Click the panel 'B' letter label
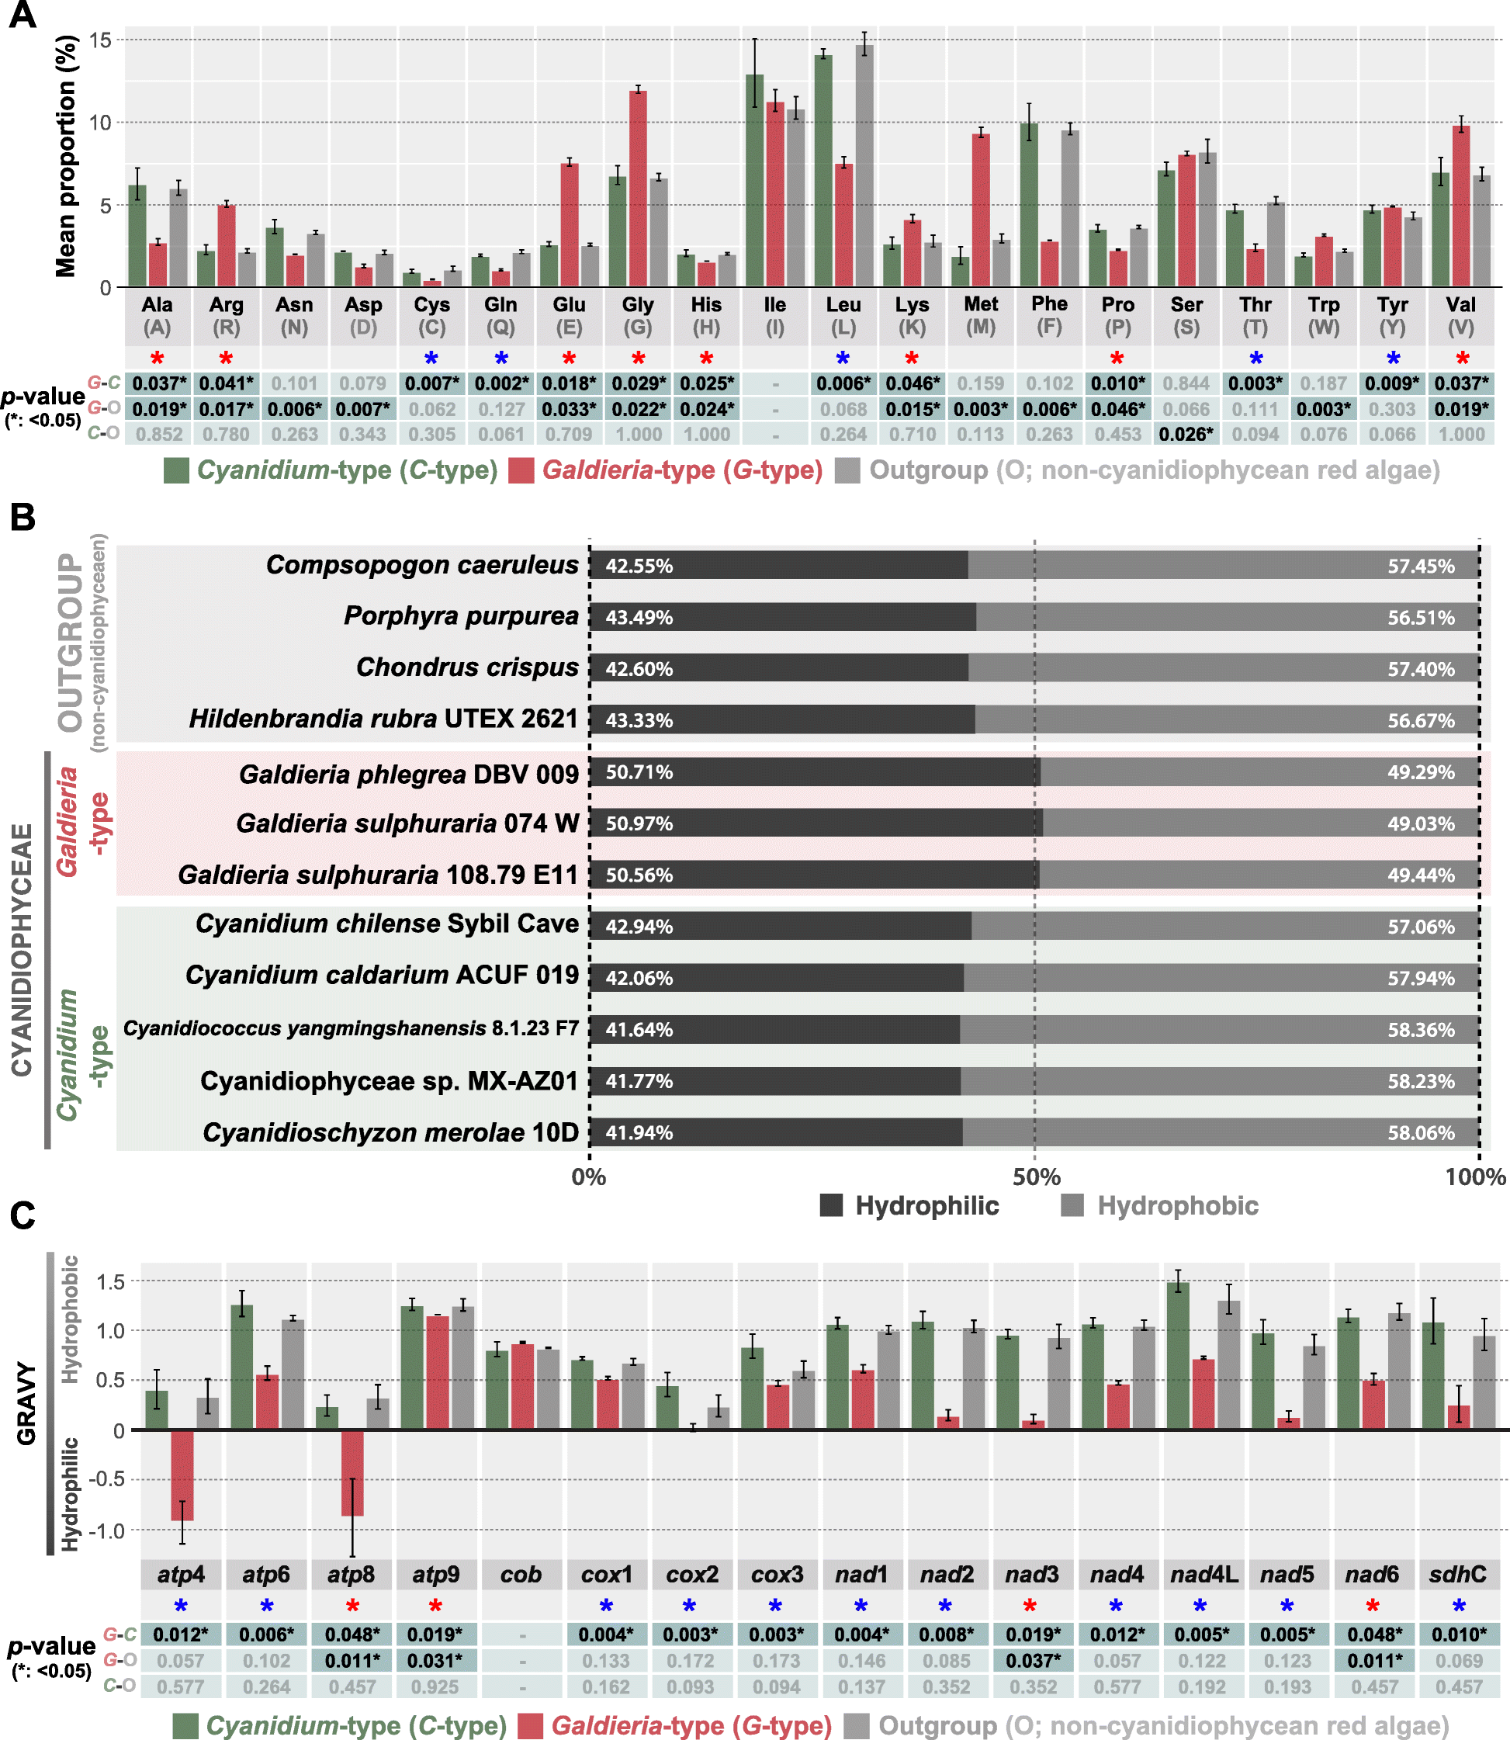This screenshot has height=1740, width=1510. coord(23,517)
